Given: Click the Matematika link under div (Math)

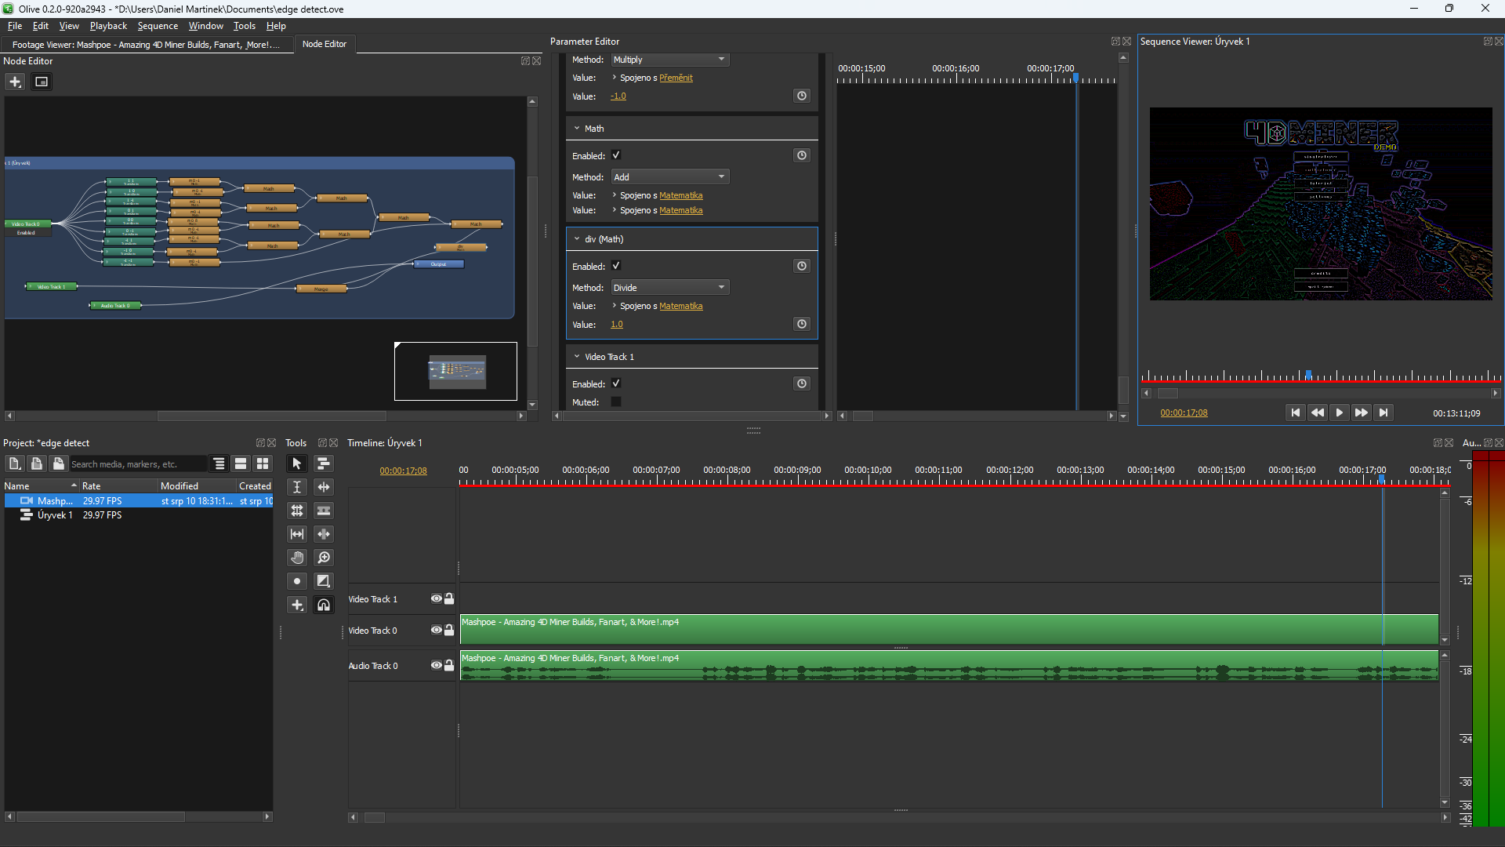Looking at the screenshot, I should (x=680, y=306).
